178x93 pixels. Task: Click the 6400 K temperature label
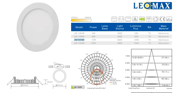[88, 17]
